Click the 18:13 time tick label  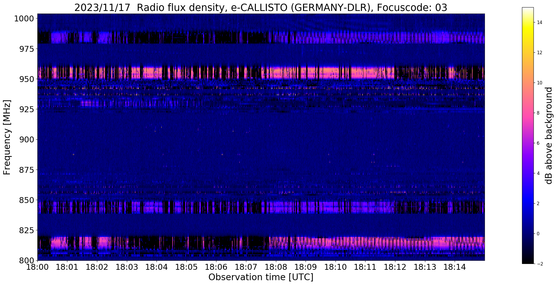click(x=425, y=267)
